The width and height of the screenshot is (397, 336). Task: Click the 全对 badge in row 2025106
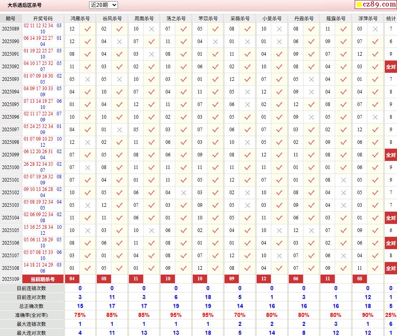coord(390,243)
